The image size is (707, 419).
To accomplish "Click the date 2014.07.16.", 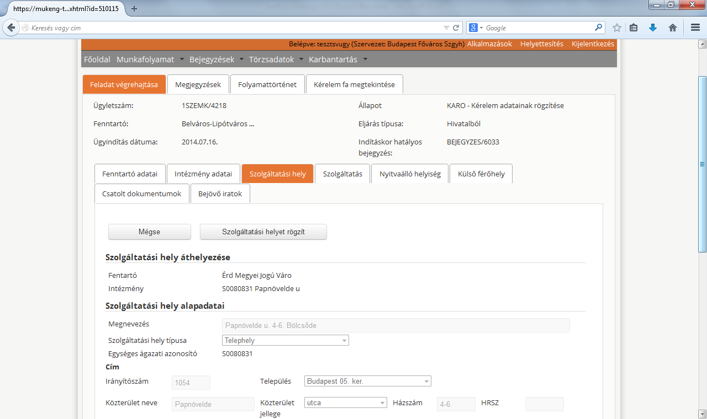I will [x=199, y=142].
